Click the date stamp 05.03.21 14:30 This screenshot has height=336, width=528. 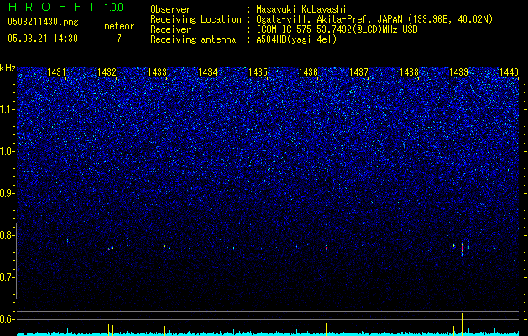point(43,39)
